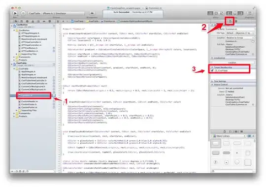Open the File Type dropdown
Viewport: 266px width, 187px height.
(240, 33)
